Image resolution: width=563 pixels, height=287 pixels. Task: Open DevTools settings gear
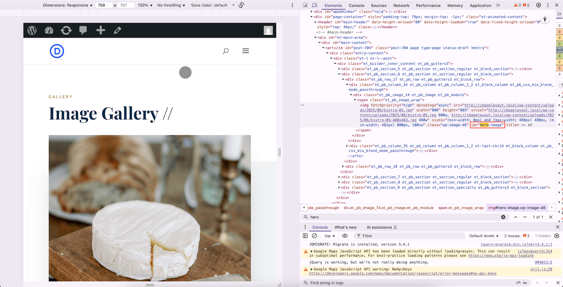pos(539,5)
